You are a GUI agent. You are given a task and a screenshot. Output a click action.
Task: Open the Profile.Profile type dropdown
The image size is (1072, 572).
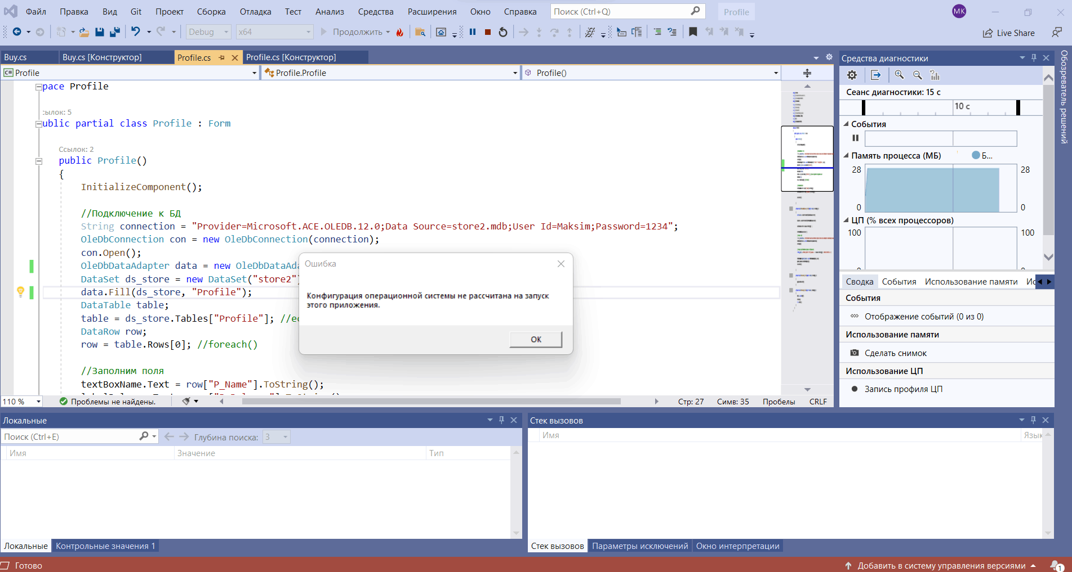(x=390, y=73)
